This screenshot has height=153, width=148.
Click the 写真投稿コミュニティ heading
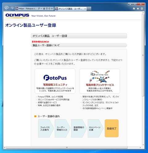(x=55, y=85)
